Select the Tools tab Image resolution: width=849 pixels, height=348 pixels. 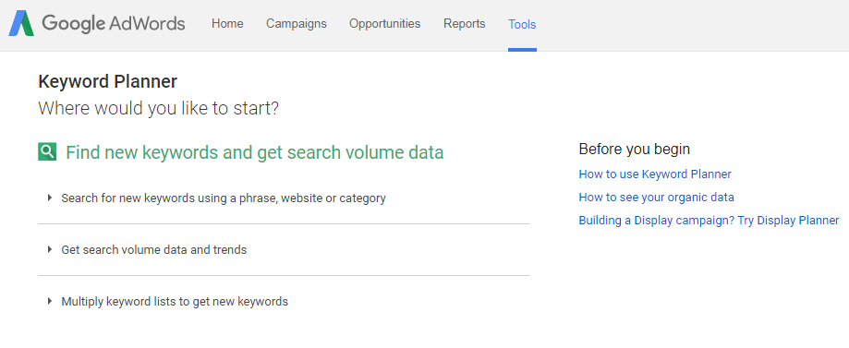click(x=522, y=24)
